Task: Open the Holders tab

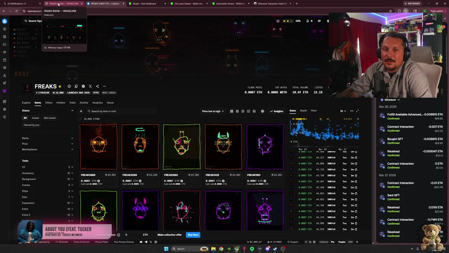Action: coord(61,103)
